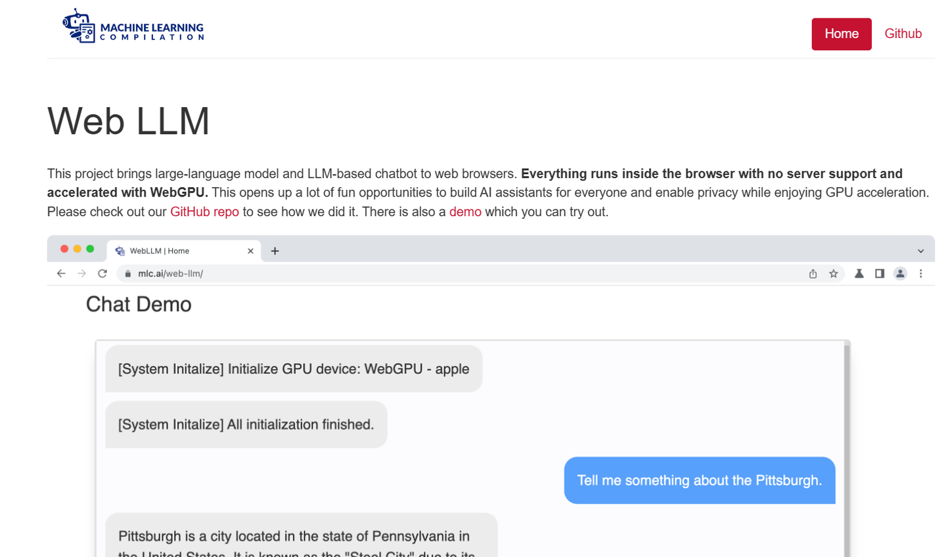The height and width of the screenshot is (557, 946).
Task: Follow the GitHub repo link
Action: [204, 212]
